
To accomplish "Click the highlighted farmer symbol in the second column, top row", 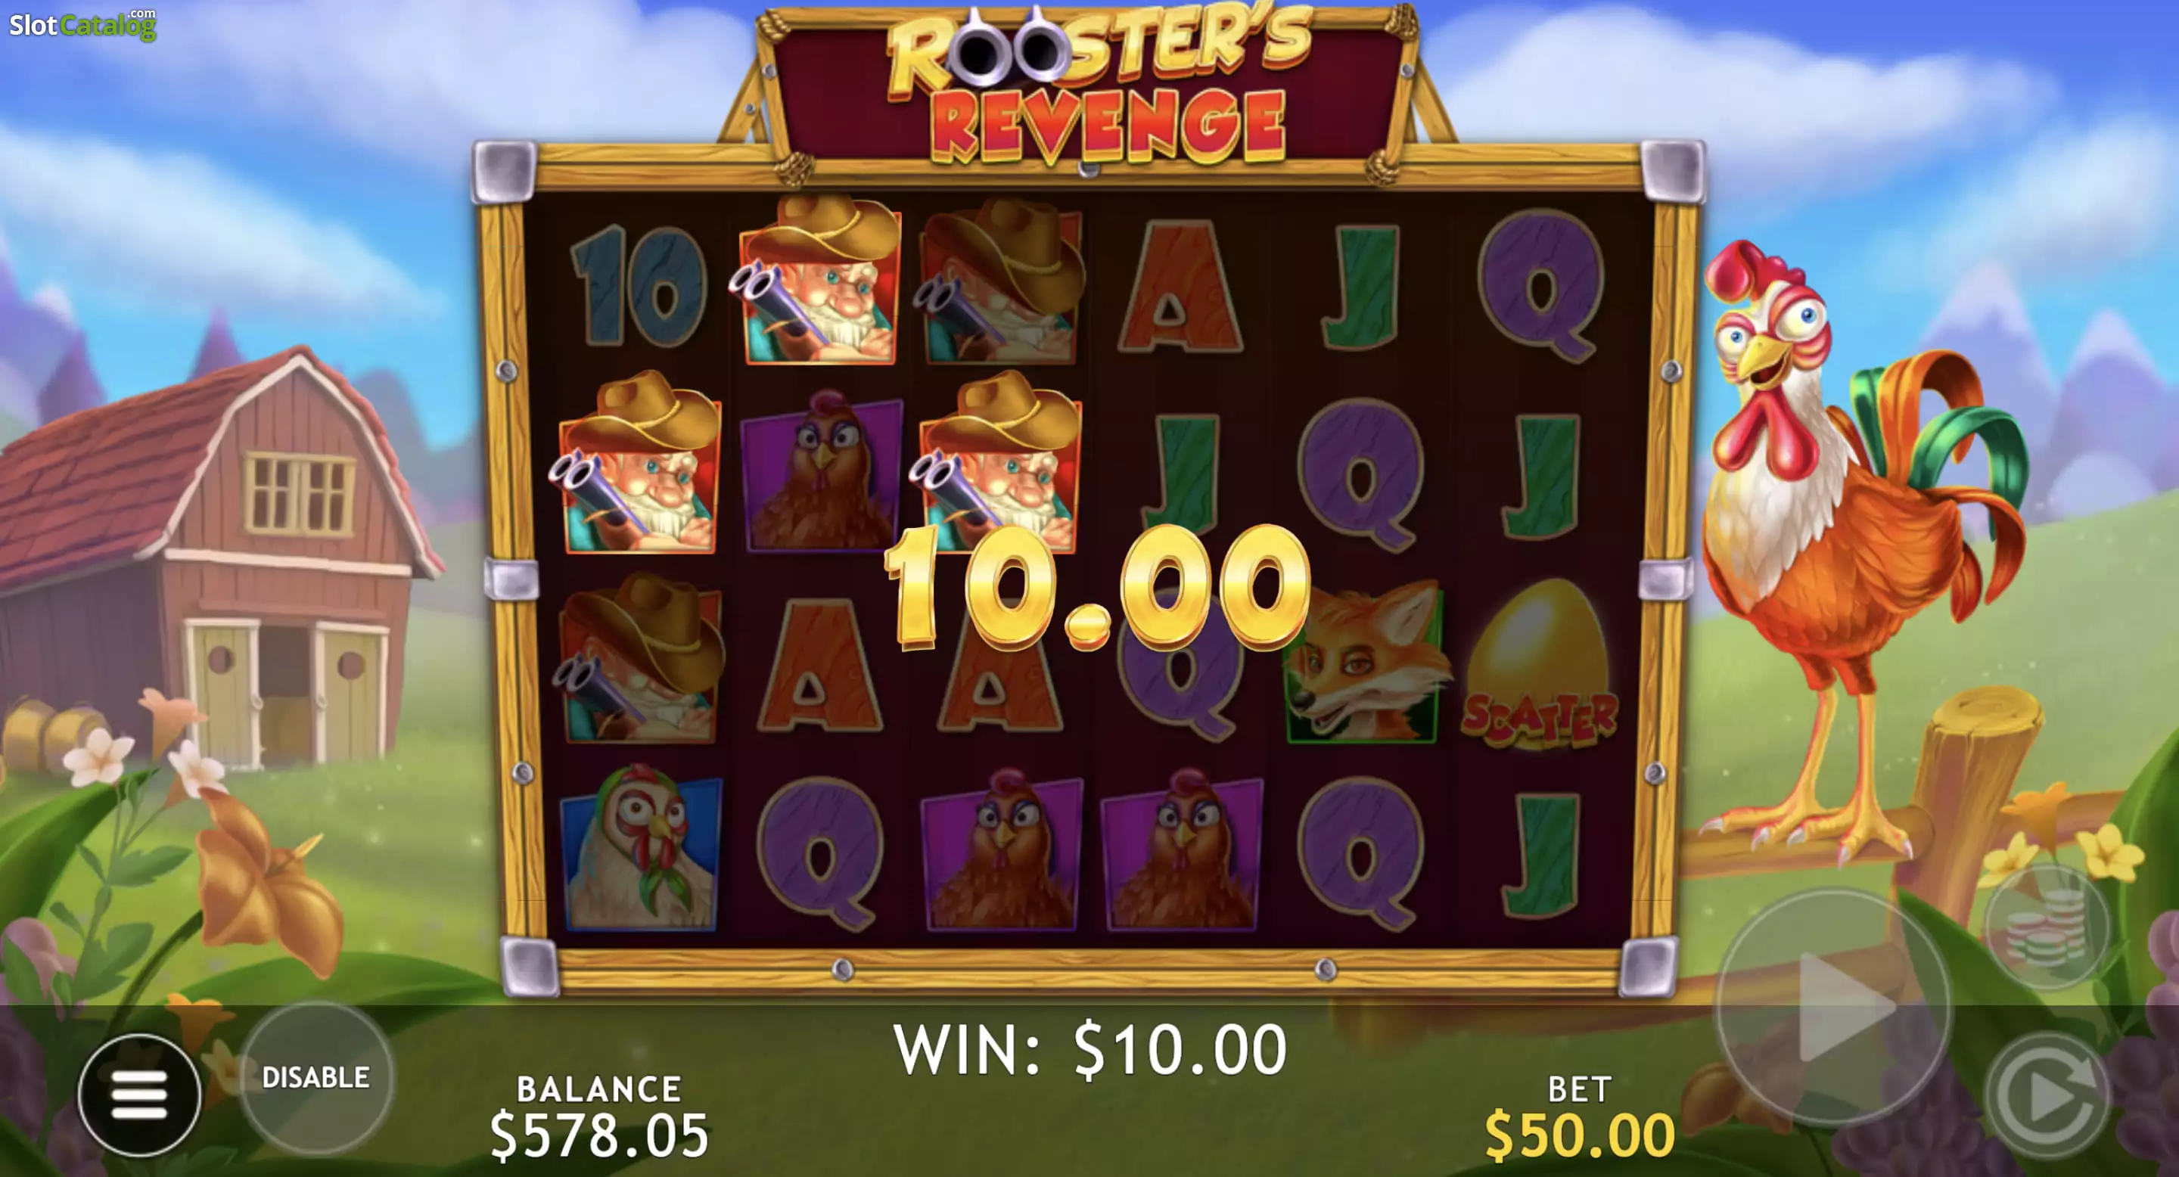I will coord(817,281).
